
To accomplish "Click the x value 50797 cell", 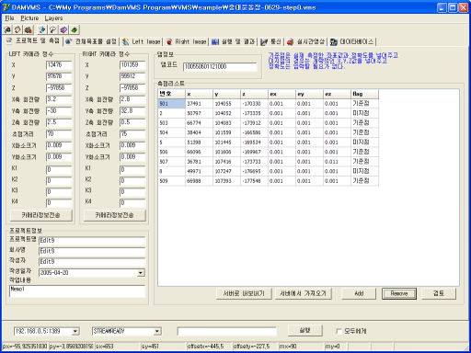I will click(199, 113).
